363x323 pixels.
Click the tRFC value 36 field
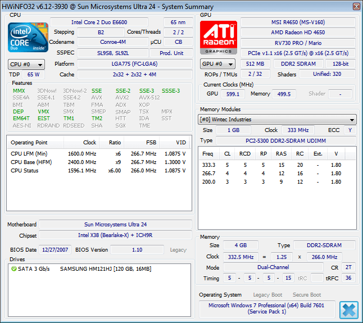point(348,278)
